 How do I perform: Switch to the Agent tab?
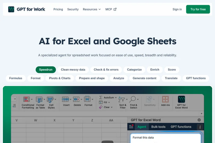coord(142,127)
